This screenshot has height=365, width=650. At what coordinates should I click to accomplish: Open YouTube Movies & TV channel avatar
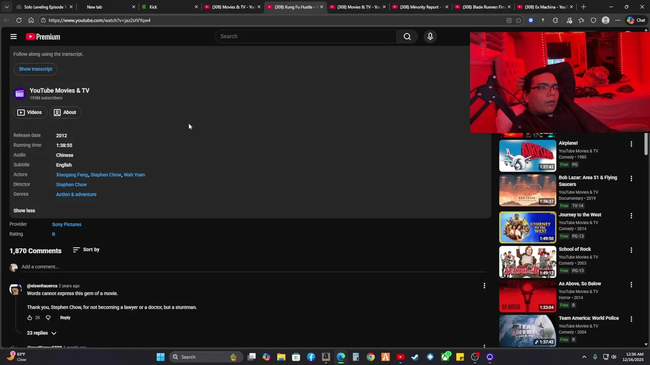click(x=19, y=93)
